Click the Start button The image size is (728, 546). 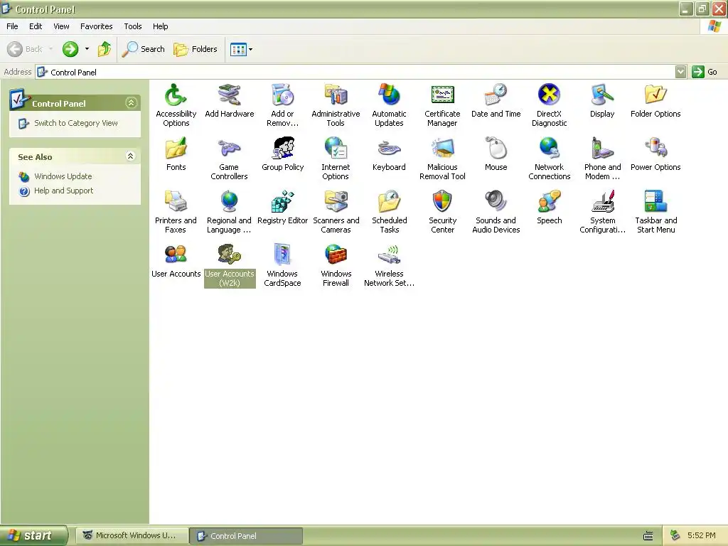click(33, 536)
